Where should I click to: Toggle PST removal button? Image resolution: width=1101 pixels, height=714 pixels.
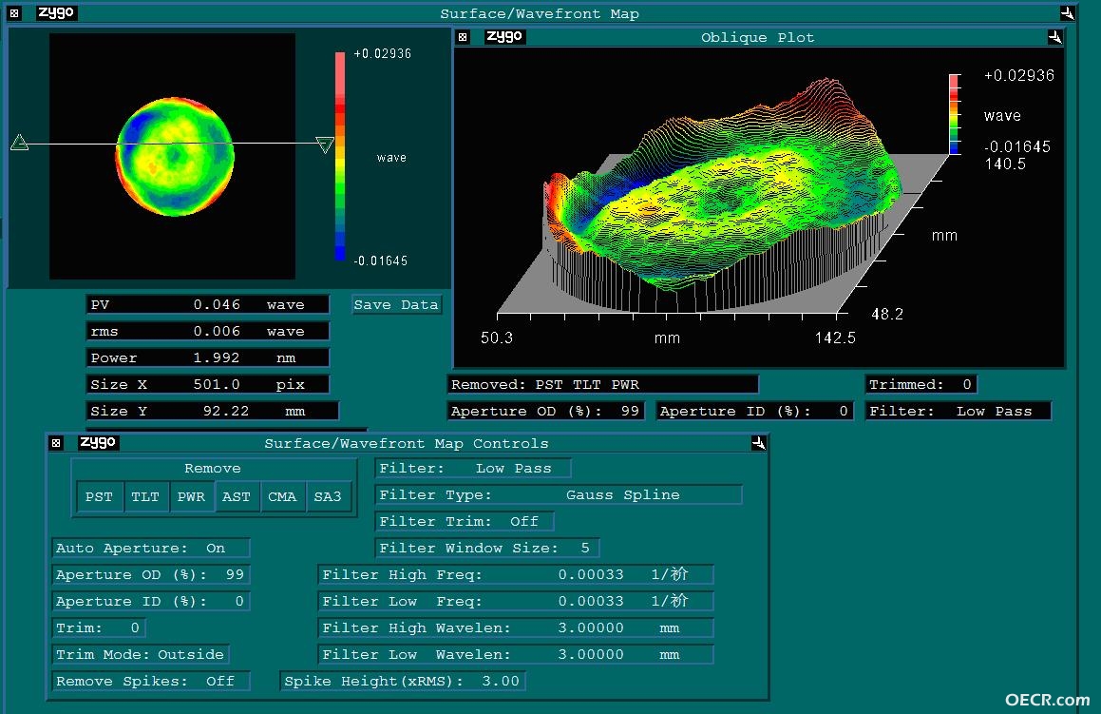[99, 496]
